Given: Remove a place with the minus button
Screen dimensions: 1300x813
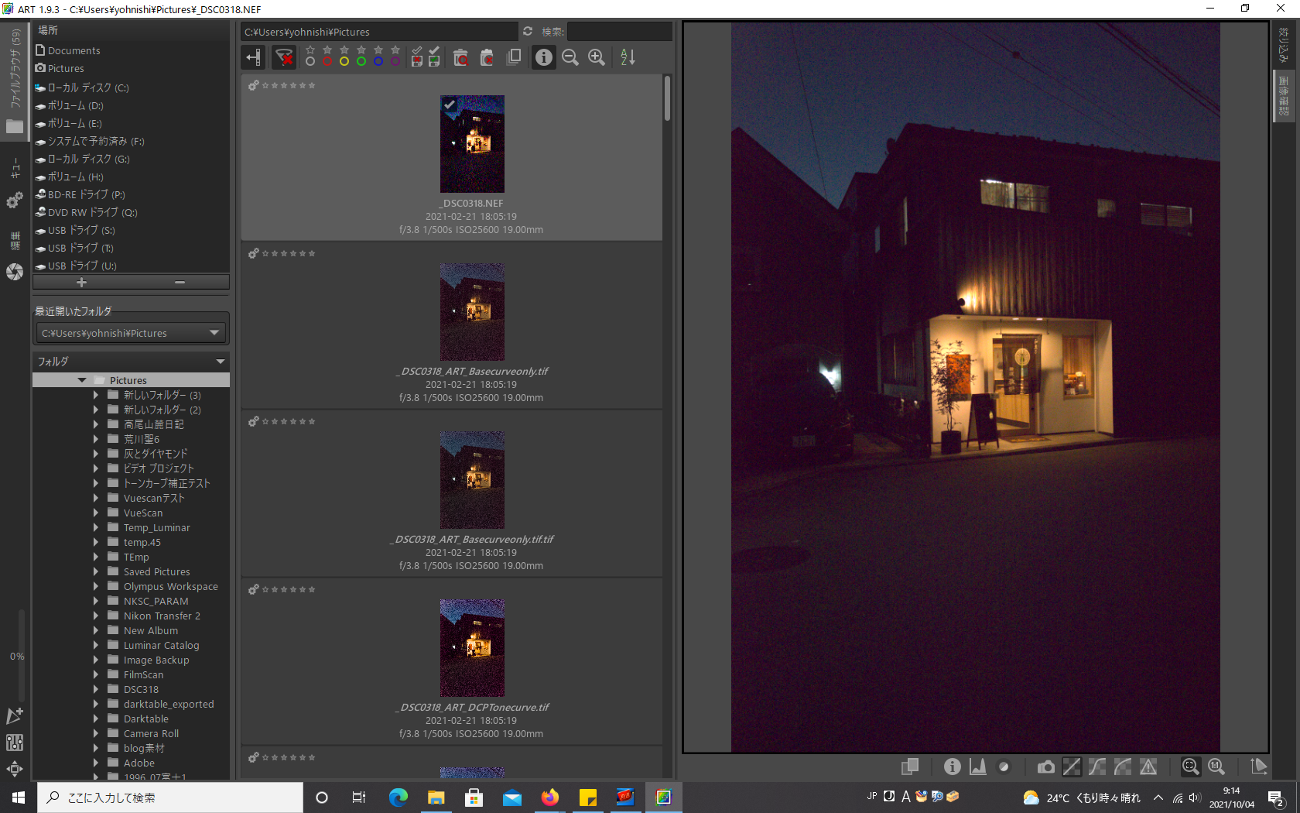Looking at the screenshot, I should 180,283.
